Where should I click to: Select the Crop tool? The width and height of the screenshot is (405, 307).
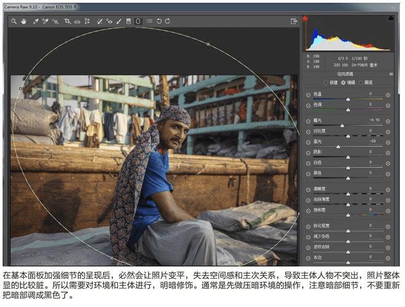67,21
